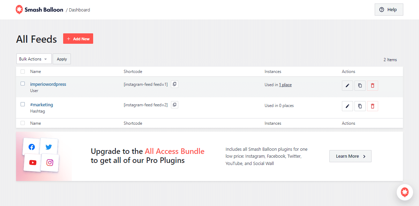This screenshot has width=419, height=206.
Task: Open the Bulk Actions dropdown
Action: (34, 59)
